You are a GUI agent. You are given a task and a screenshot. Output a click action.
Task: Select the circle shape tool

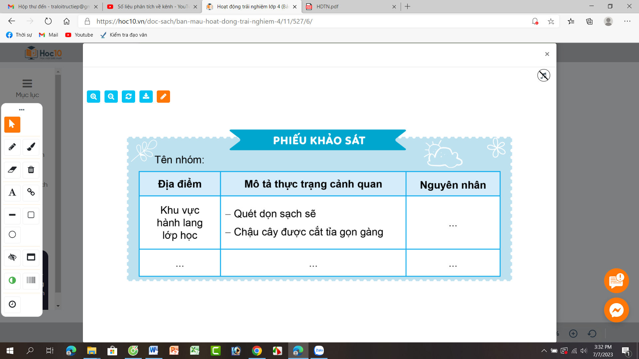(12, 235)
